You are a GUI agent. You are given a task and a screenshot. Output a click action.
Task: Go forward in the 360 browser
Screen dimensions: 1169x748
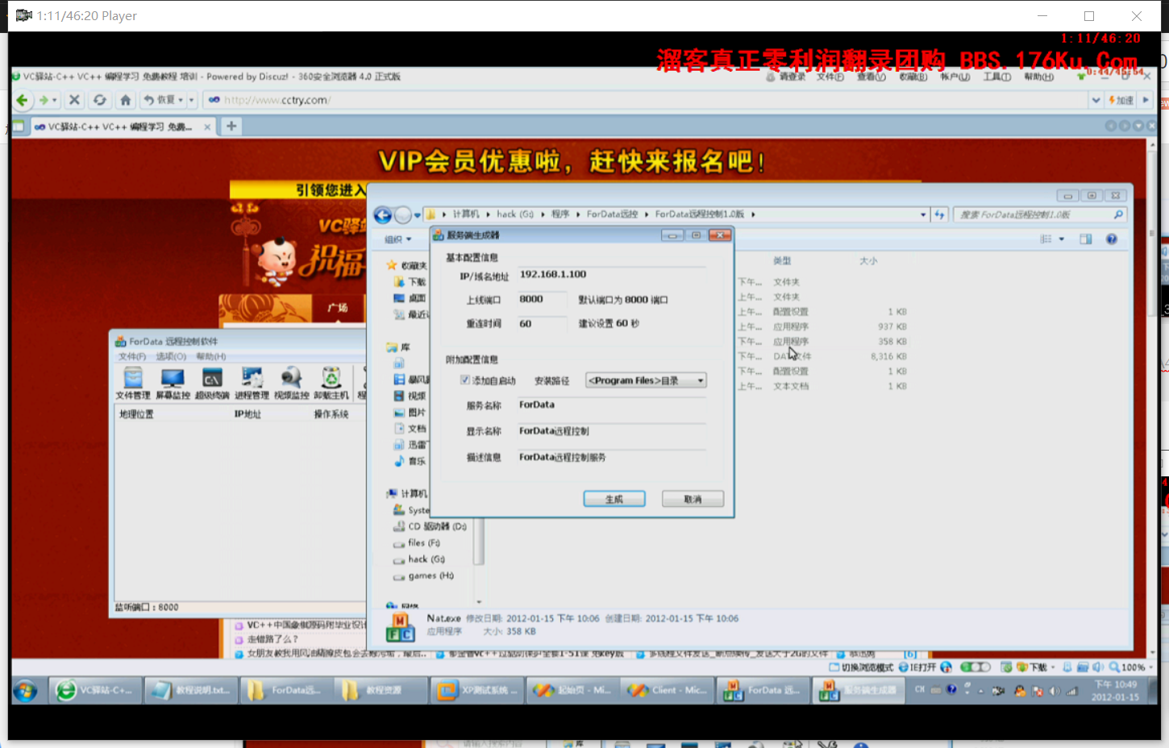point(44,100)
